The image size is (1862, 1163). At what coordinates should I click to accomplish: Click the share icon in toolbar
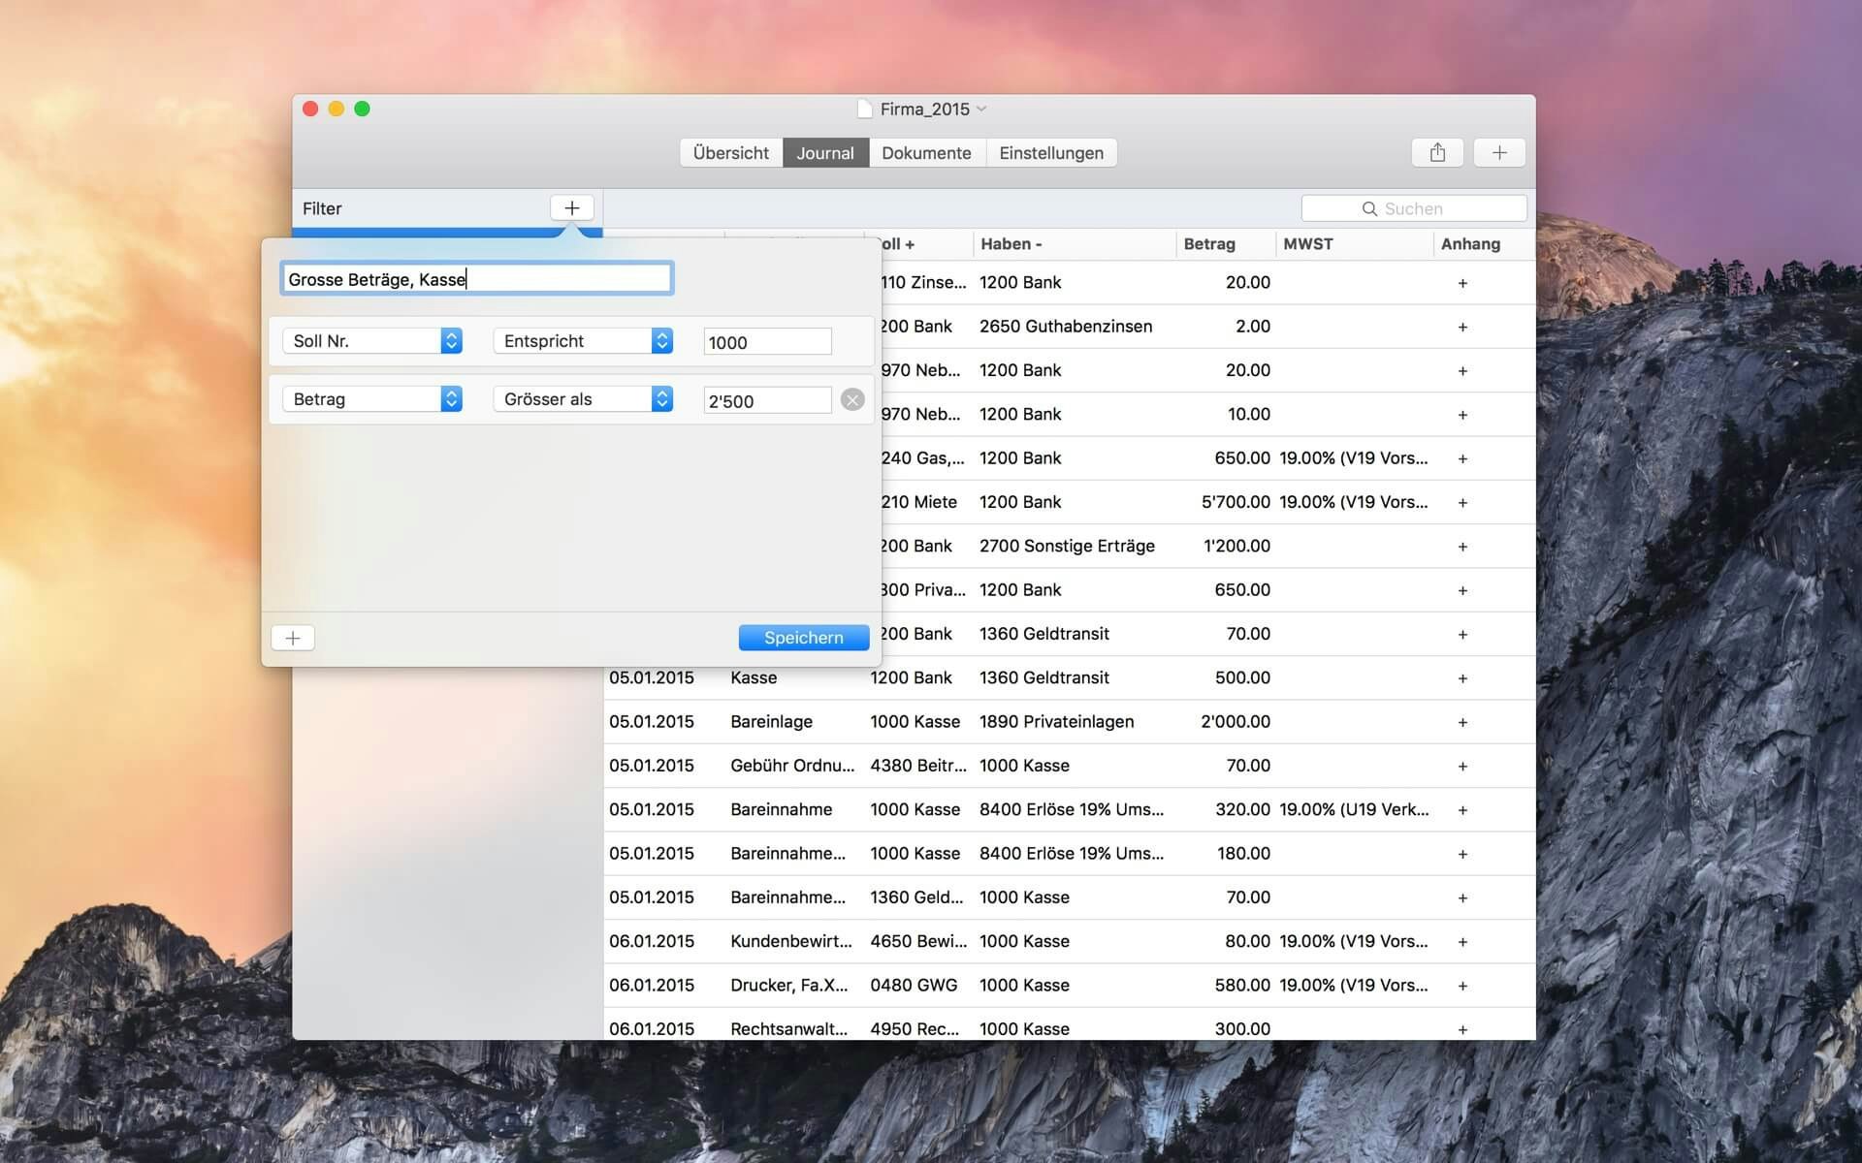click(x=1437, y=152)
